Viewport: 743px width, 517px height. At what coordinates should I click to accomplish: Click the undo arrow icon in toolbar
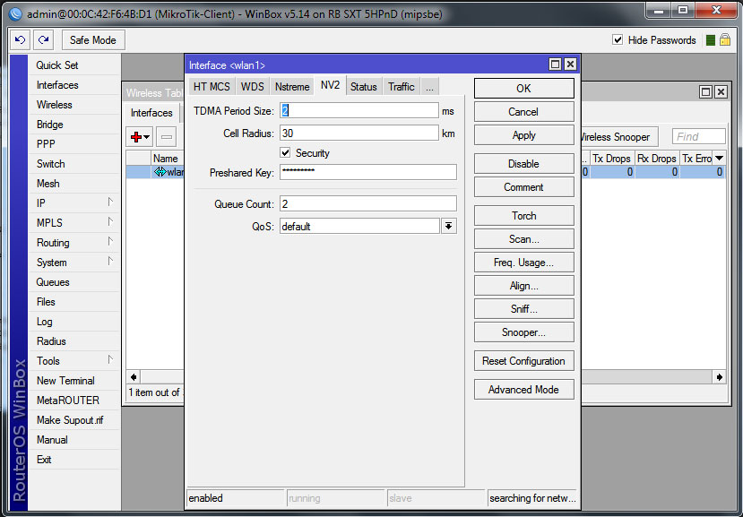[21, 40]
